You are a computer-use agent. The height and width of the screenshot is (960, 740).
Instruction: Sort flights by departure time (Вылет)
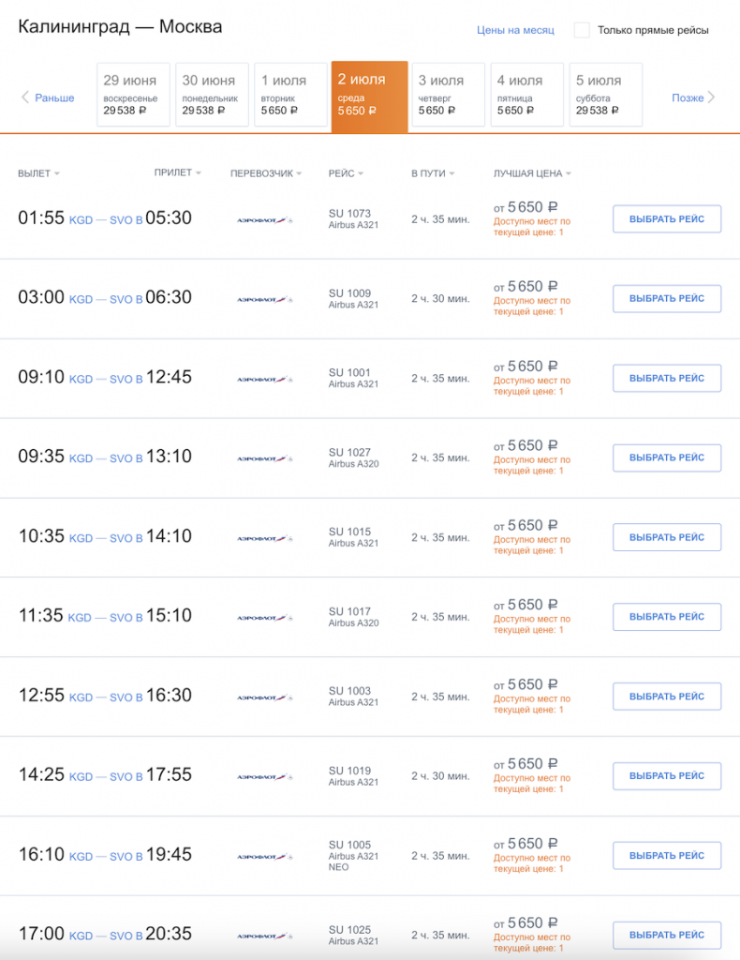coord(38,173)
